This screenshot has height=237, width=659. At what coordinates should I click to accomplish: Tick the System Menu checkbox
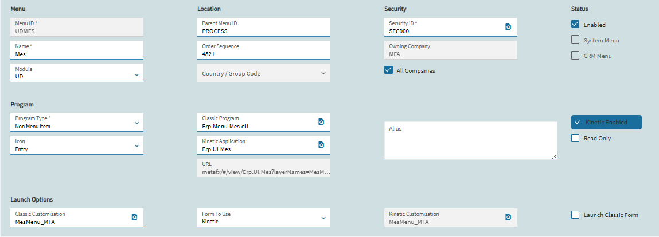(575, 40)
